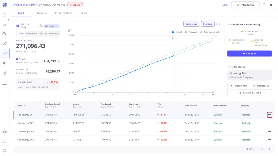
Task: Open the square-root formula sidebar icon
Action: tap(5, 44)
